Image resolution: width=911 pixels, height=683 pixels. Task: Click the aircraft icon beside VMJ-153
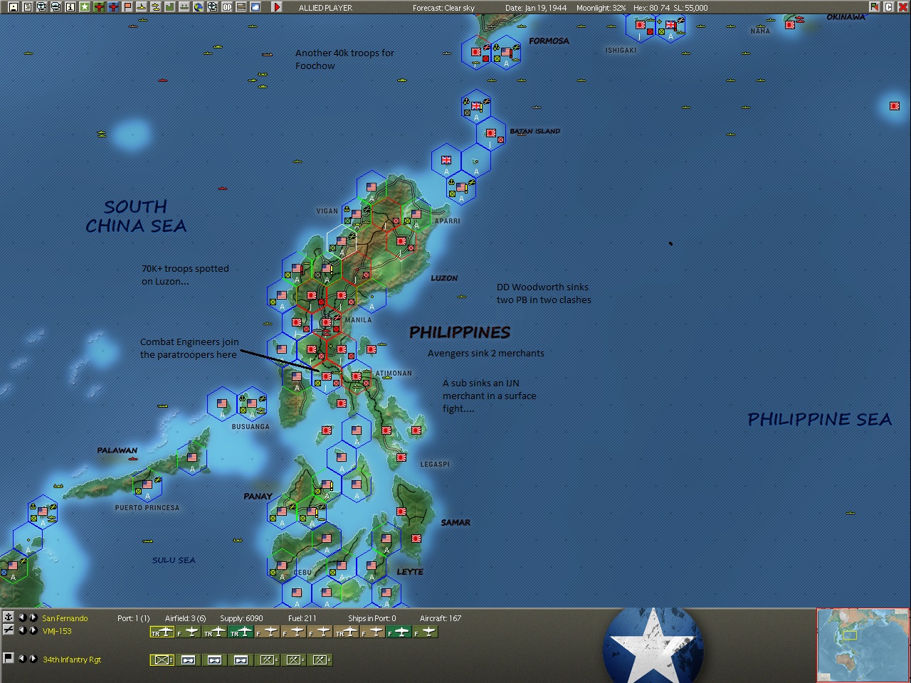pyautogui.click(x=8, y=630)
